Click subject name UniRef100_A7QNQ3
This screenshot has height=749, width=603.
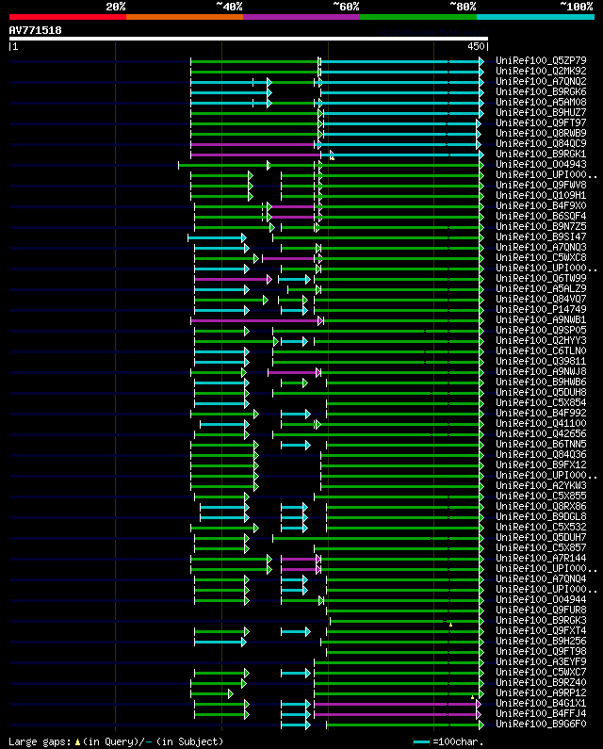(x=541, y=247)
